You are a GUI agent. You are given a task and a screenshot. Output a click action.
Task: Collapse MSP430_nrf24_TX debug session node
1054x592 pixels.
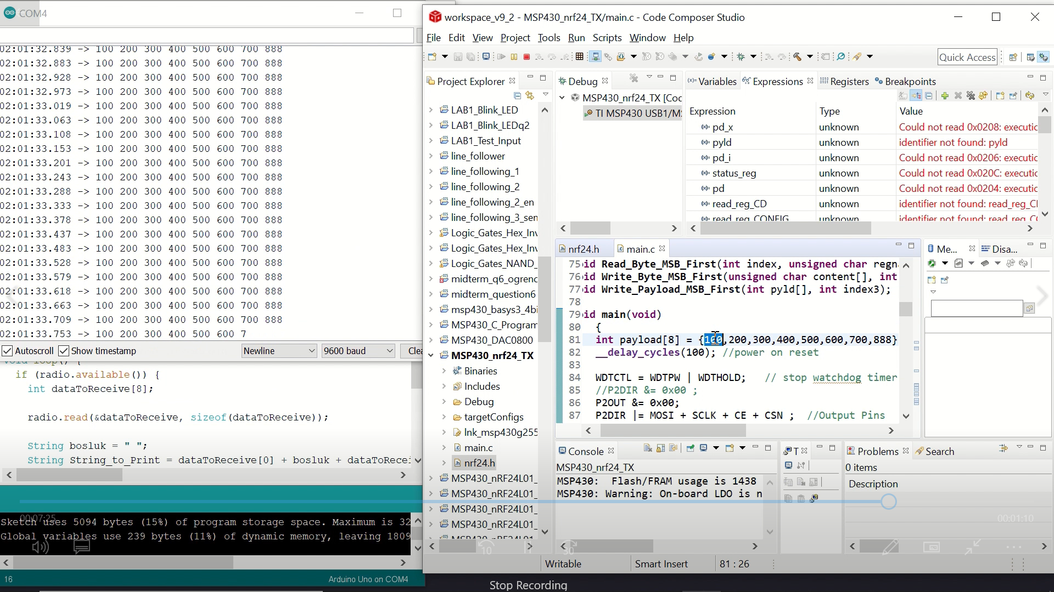click(x=562, y=98)
